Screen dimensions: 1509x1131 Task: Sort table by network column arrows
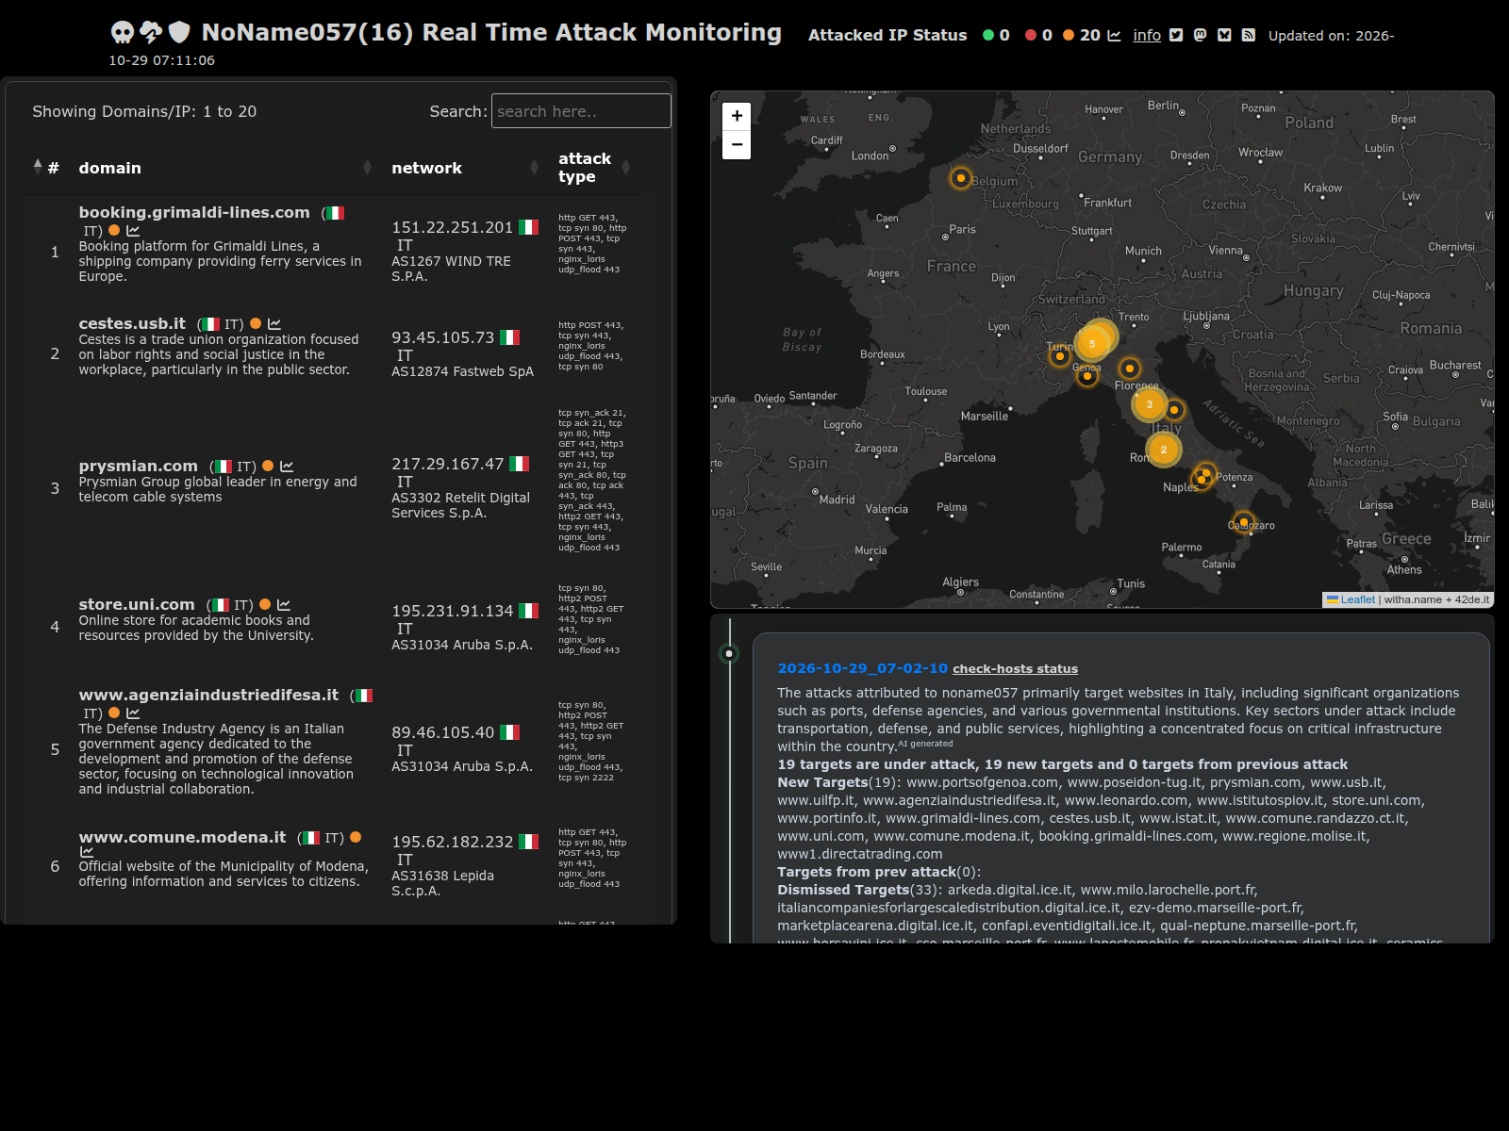[535, 168]
